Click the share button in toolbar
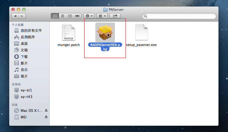Screen dimensions: 228x132 click(115, 16)
